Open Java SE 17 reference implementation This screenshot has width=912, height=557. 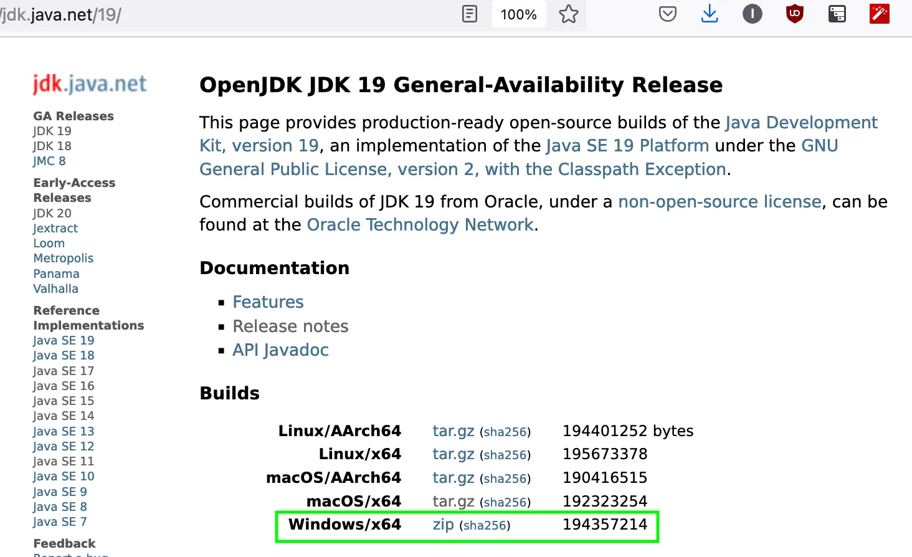coord(64,371)
